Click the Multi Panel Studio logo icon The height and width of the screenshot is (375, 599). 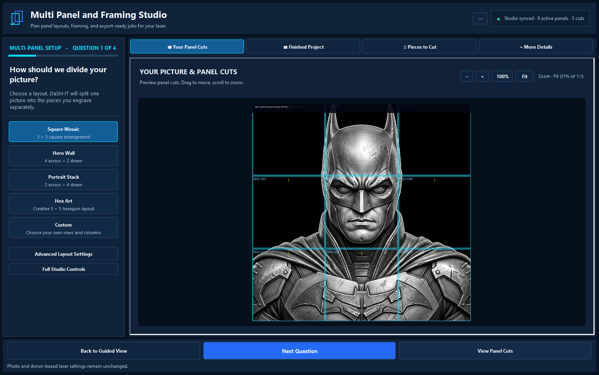coord(16,18)
